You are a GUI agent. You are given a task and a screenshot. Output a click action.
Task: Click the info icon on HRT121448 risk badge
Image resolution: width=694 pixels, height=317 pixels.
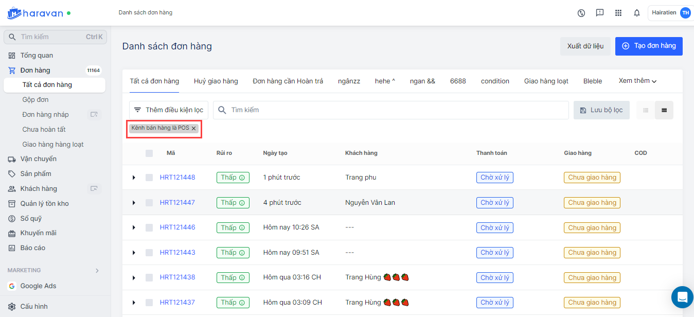tap(242, 178)
